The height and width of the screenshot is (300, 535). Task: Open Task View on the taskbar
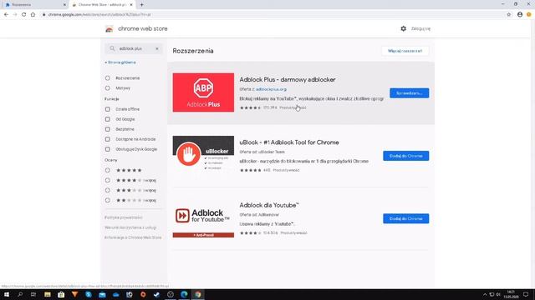[x=33, y=294]
